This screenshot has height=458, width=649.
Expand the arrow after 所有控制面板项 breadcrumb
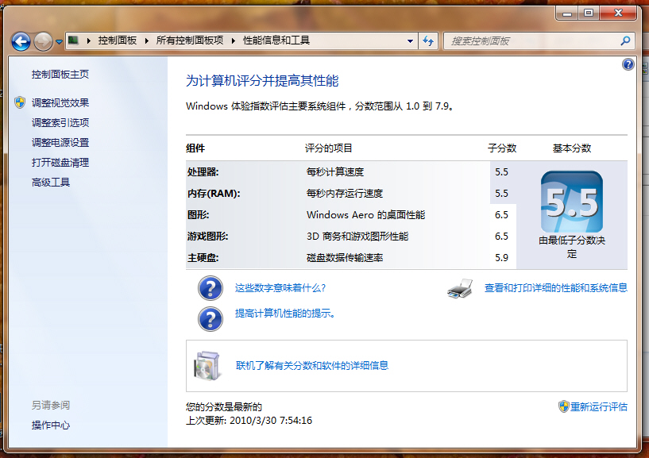234,40
